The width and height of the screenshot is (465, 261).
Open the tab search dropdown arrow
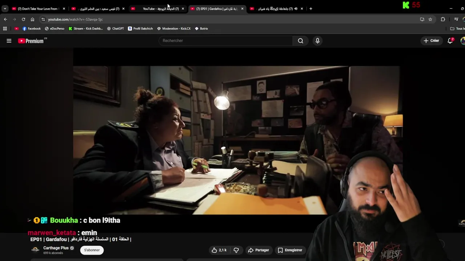click(5, 9)
